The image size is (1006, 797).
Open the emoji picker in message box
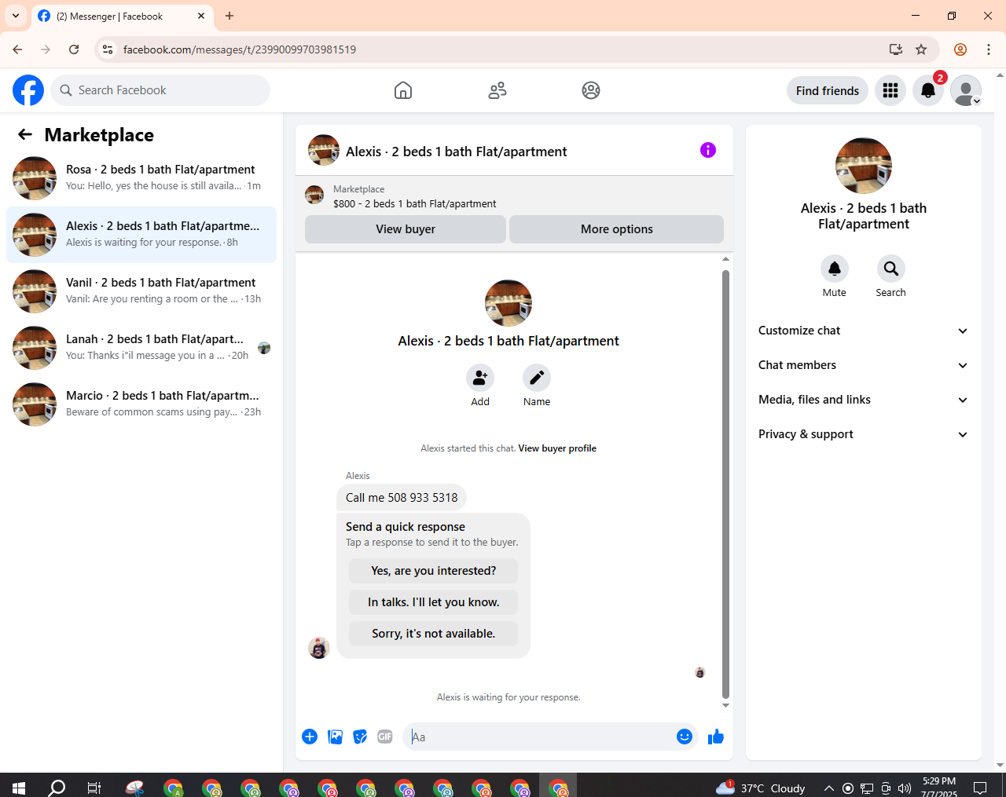685,737
